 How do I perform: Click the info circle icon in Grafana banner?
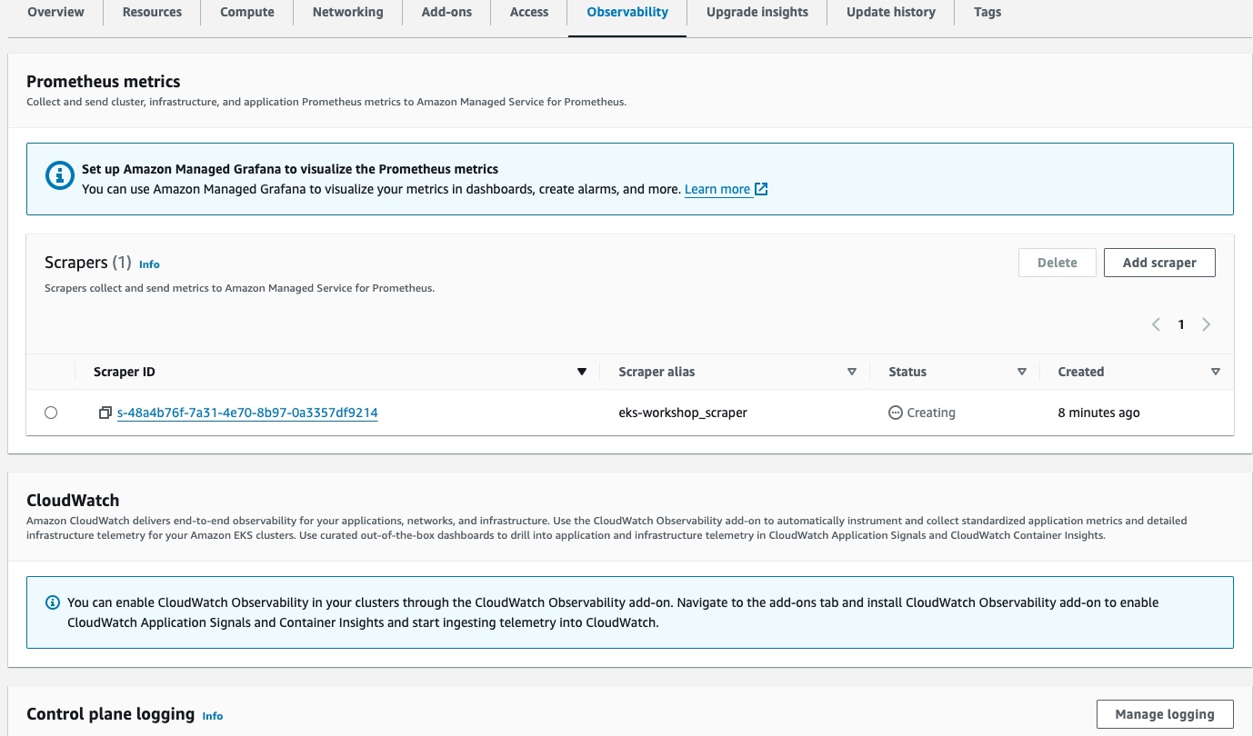[59, 175]
